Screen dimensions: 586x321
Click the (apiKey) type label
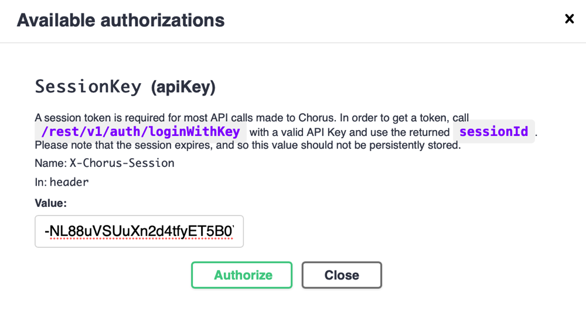point(183,87)
